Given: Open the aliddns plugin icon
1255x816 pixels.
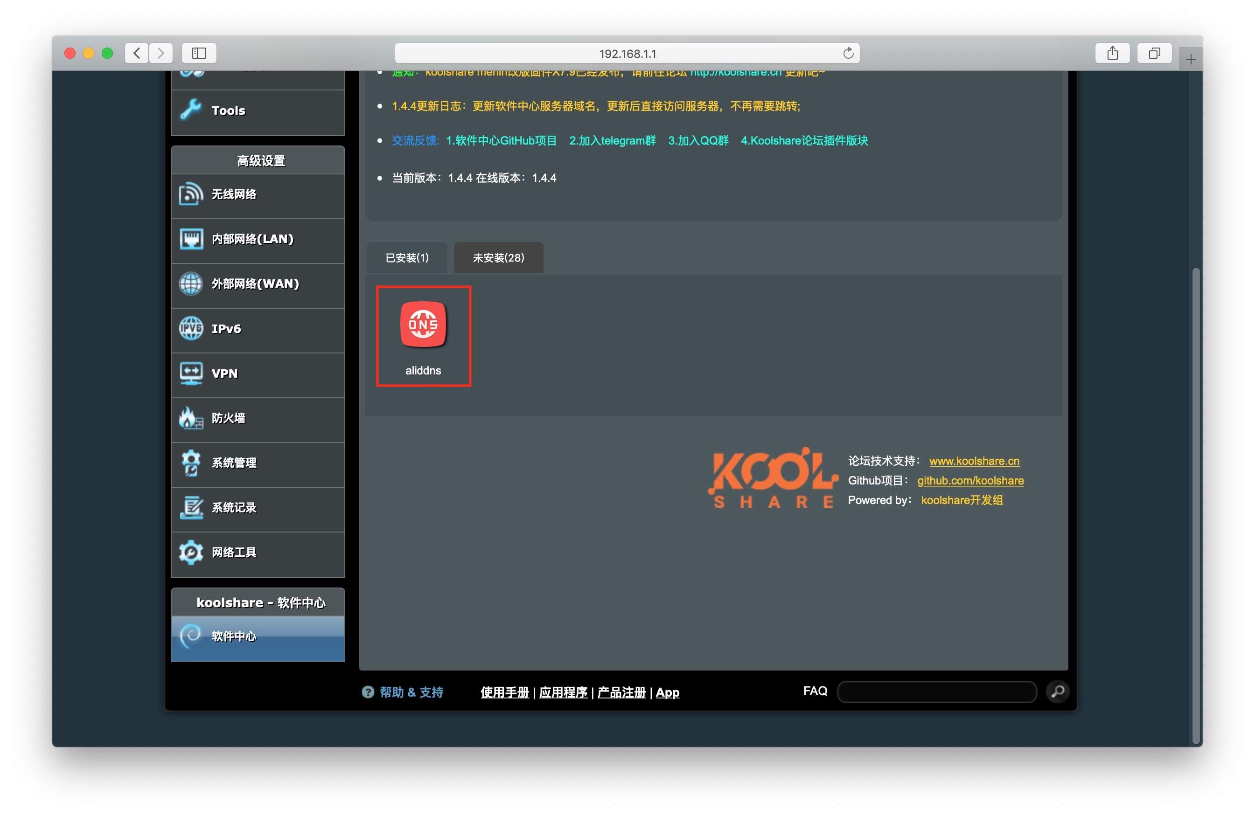Looking at the screenshot, I should pyautogui.click(x=423, y=325).
